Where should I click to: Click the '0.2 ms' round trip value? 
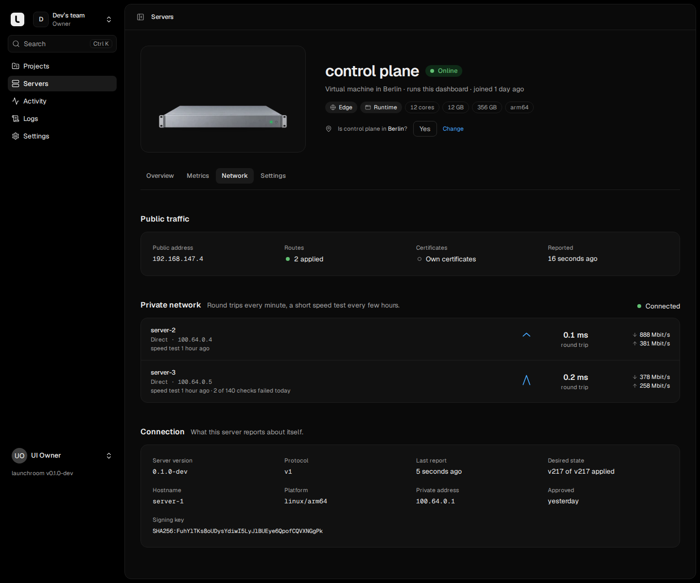pos(576,377)
